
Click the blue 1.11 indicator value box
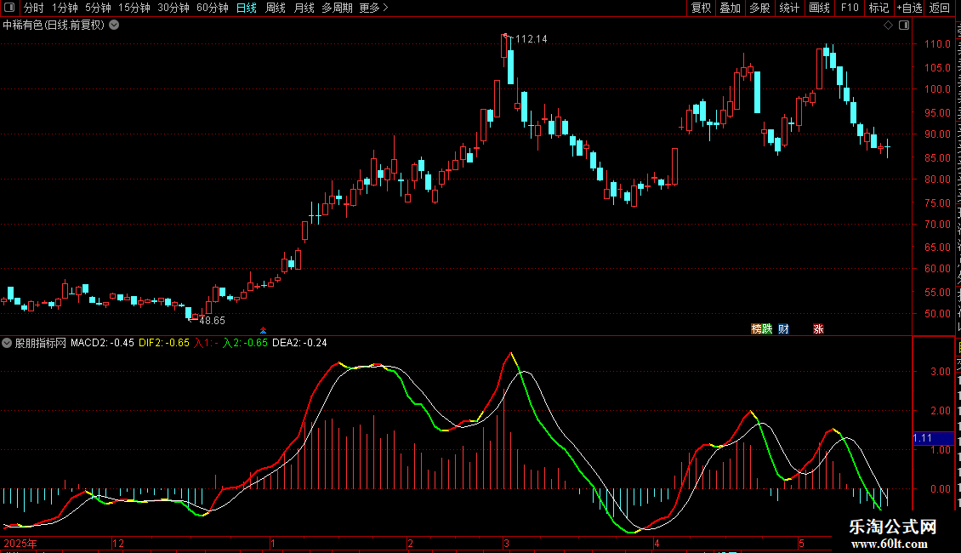pos(934,438)
